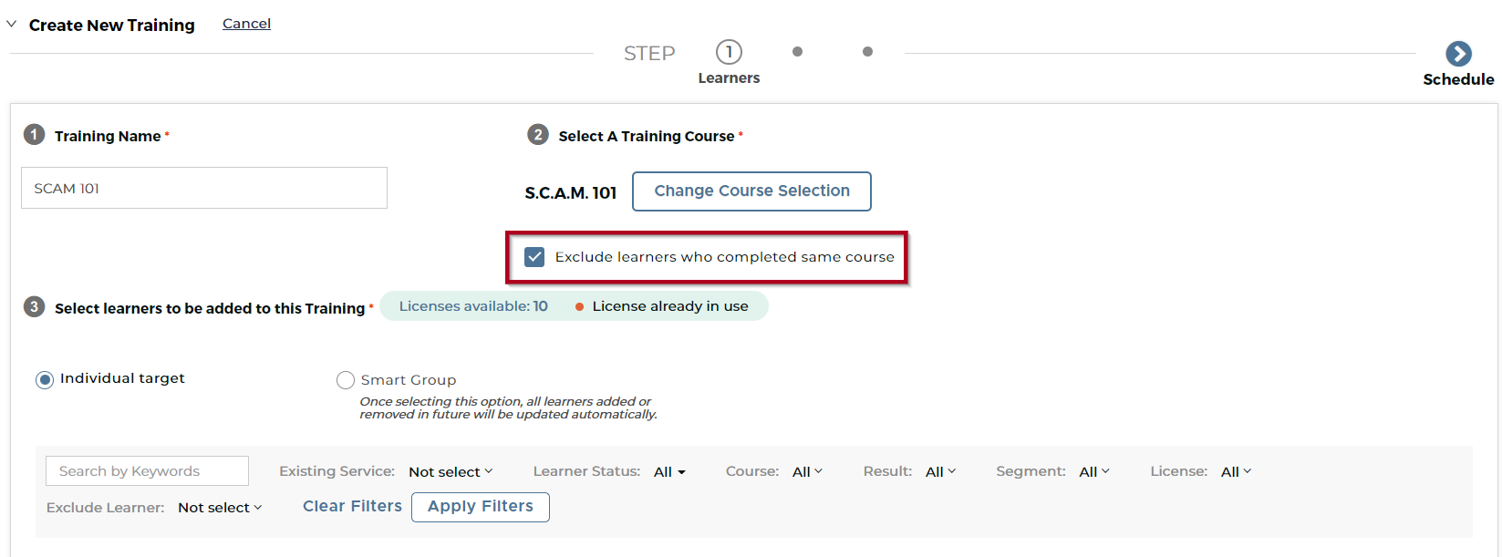Click the orange License already in use dot

coord(579,307)
